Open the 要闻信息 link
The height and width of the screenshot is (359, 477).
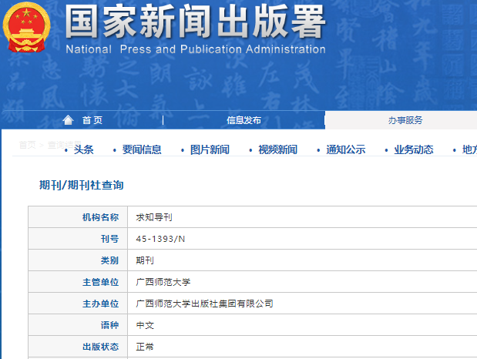142,149
